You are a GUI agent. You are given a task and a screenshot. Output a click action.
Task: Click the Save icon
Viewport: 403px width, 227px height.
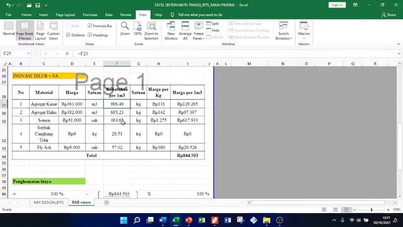[38, 5]
